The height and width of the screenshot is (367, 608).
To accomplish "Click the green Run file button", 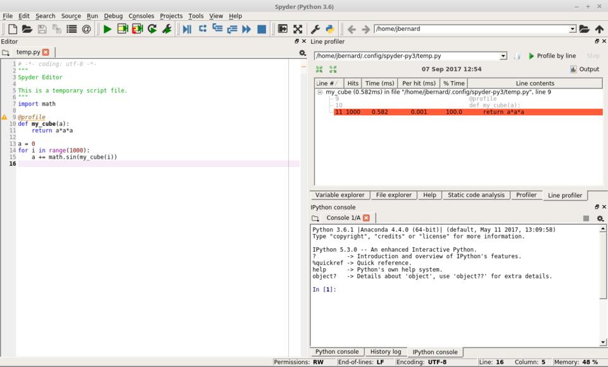I will pos(107,29).
